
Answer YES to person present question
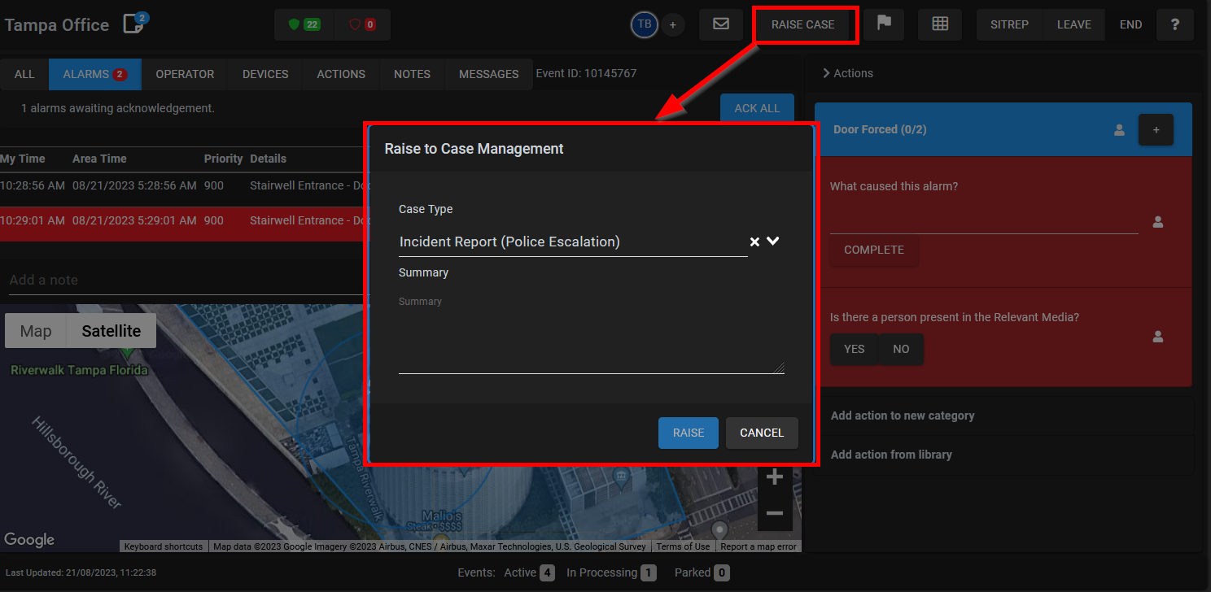(x=855, y=349)
